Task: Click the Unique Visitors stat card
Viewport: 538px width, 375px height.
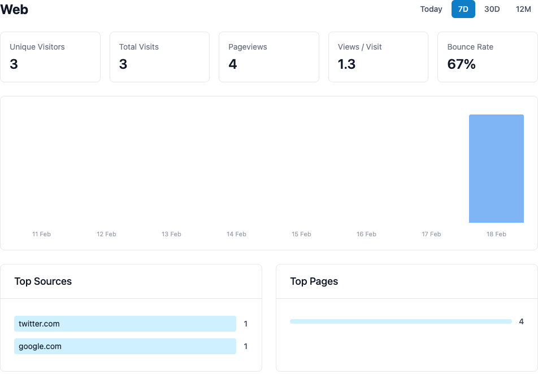Action: (x=50, y=56)
